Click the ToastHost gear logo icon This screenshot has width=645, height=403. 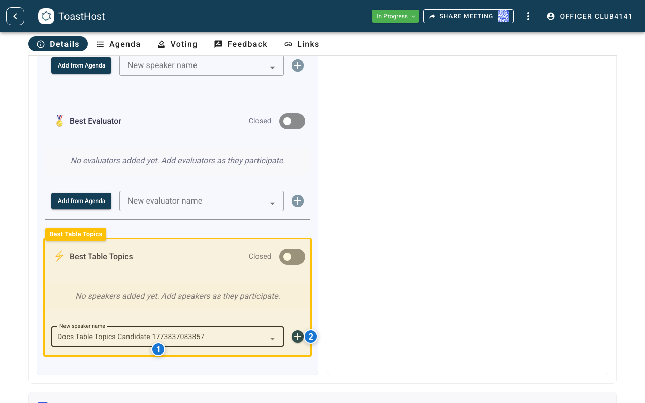coord(46,16)
